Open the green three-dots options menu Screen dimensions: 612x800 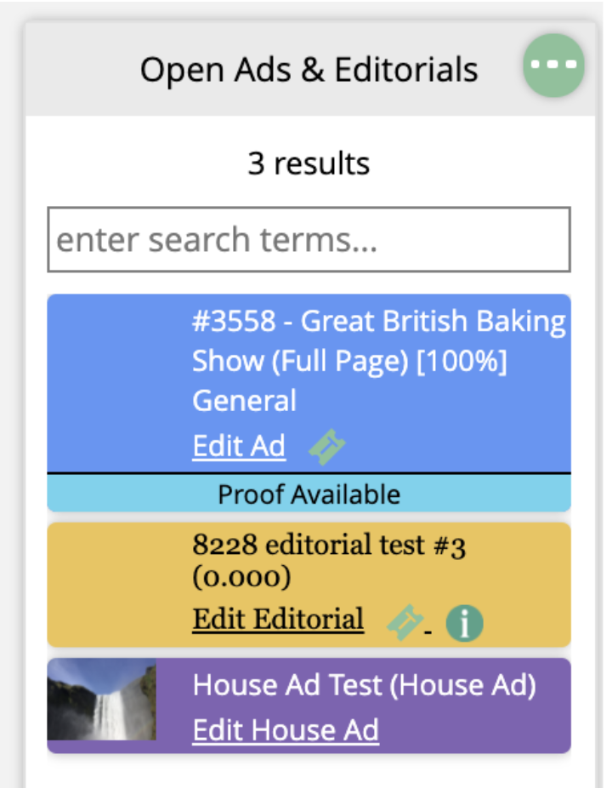(553, 66)
